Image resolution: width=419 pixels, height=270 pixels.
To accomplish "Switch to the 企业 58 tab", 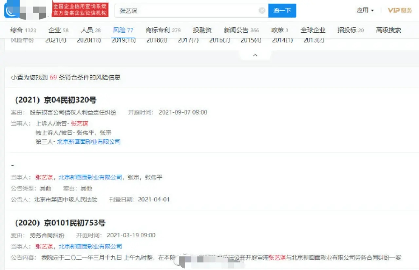I will (58, 30).
